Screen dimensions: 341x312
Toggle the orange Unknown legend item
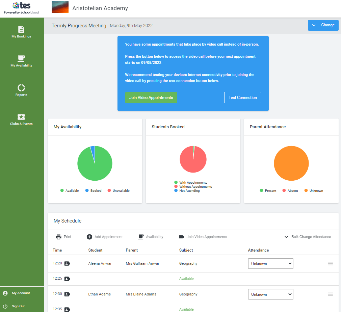click(x=314, y=190)
